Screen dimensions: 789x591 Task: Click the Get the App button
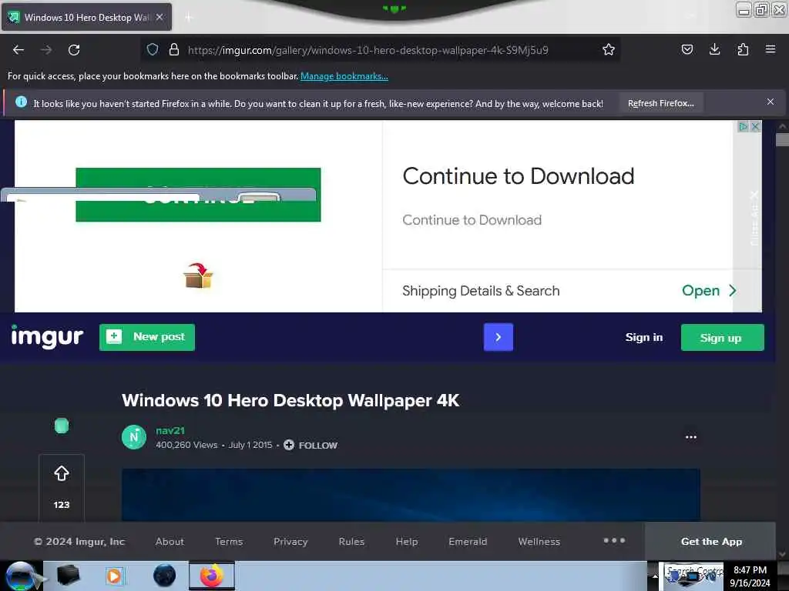point(711,542)
